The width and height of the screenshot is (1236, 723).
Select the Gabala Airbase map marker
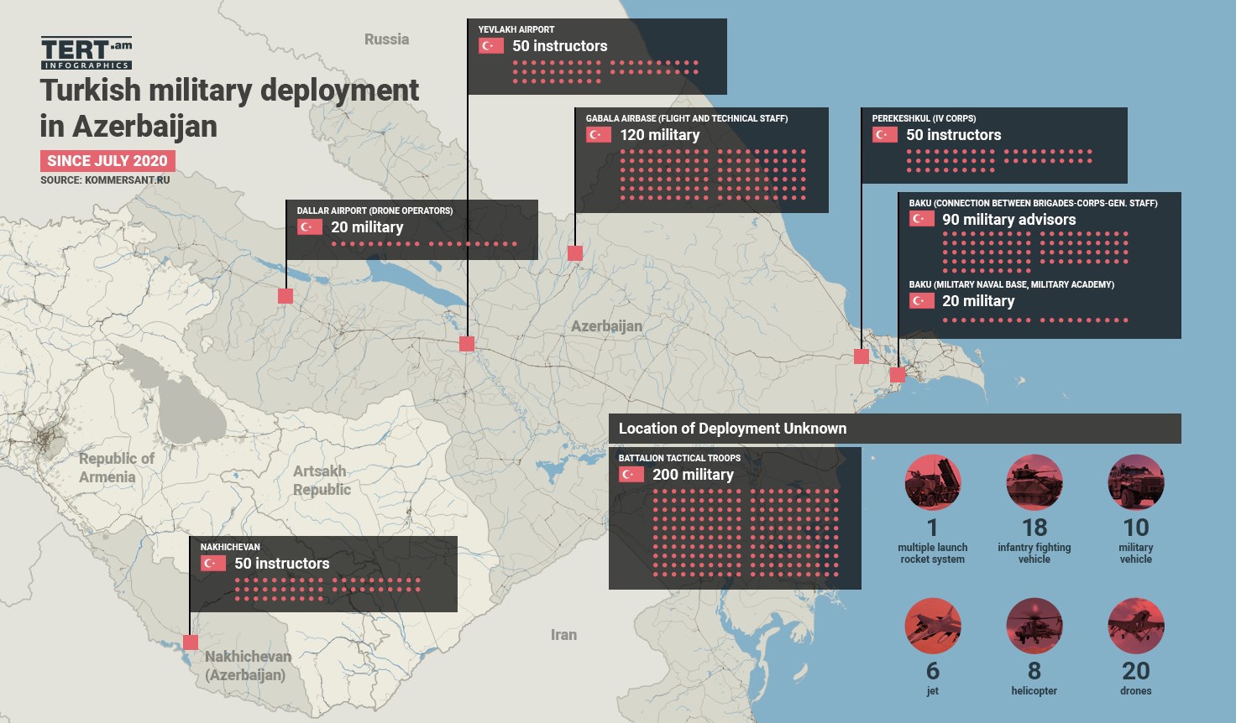pyautogui.click(x=575, y=253)
